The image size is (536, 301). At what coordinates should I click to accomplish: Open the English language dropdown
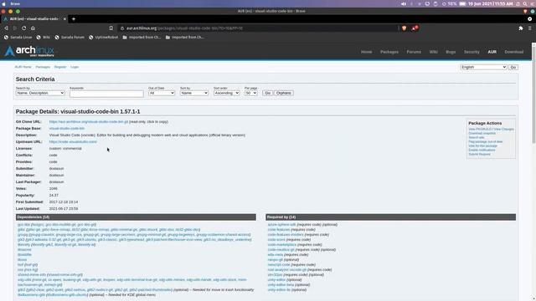click(x=483, y=67)
